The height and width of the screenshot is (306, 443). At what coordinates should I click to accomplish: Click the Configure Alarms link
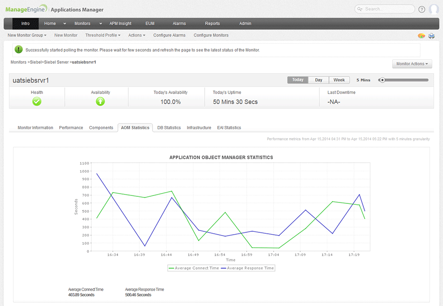(169, 35)
